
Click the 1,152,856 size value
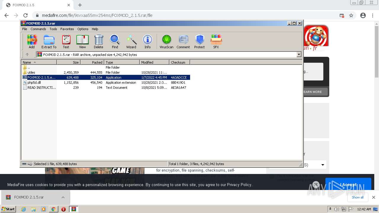(71, 83)
